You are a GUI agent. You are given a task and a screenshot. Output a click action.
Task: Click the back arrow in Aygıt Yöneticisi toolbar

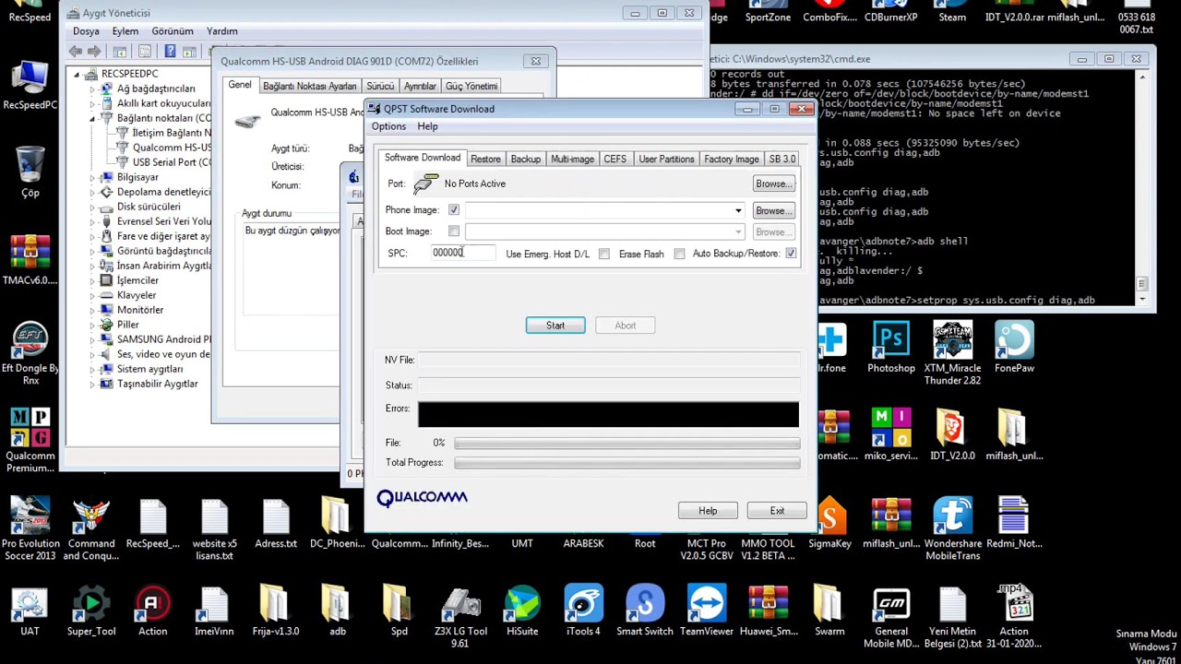(76, 52)
